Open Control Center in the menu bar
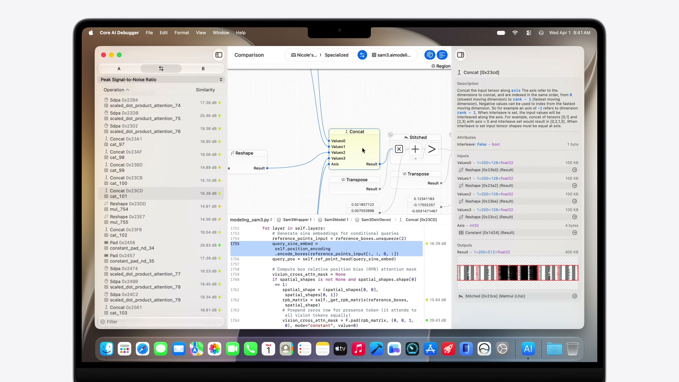This screenshot has height=382, width=679. pos(529,33)
